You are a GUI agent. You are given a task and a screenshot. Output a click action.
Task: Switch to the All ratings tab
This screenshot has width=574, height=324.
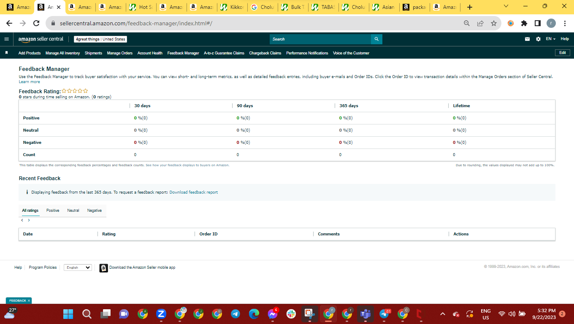[x=30, y=211]
